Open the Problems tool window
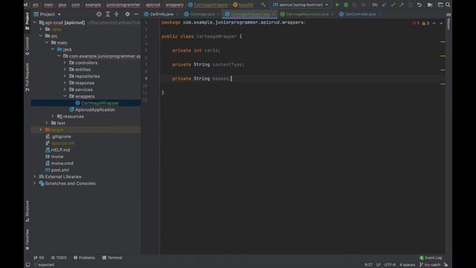The height and width of the screenshot is (268, 476). (x=84, y=258)
